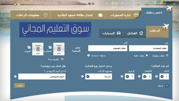
Task: Click the car icon on cars tab
Action: click(119, 33)
